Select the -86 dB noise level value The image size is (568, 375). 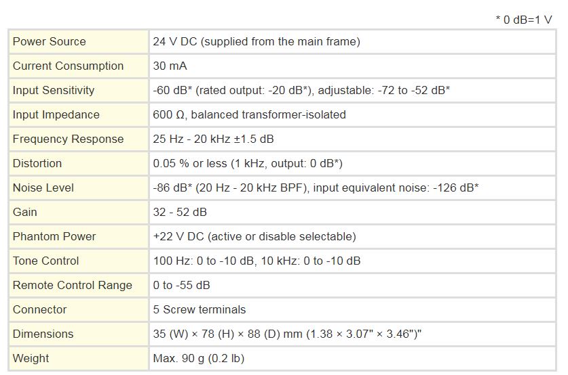pyautogui.click(x=316, y=187)
